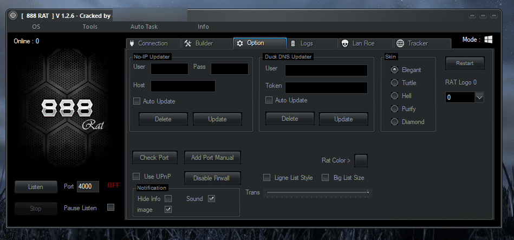Open the Info menu
This screenshot has width=514, height=240.
[x=203, y=27]
